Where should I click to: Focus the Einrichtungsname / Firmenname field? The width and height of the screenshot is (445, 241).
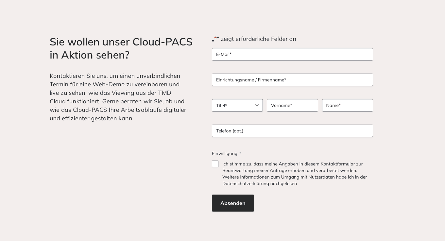tap(292, 80)
